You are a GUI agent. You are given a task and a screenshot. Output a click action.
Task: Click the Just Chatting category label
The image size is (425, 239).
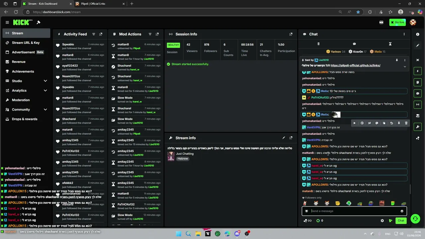coord(185,154)
